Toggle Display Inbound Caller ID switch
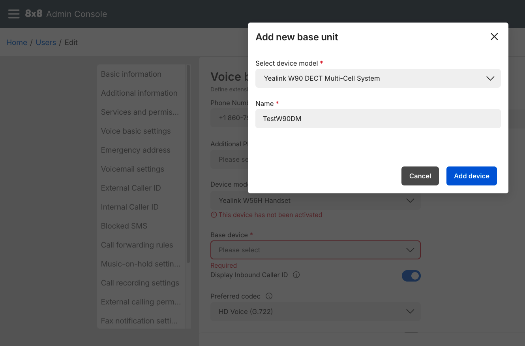Image resolution: width=525 pixels, height=346 pixels. [x=411, y=276]
